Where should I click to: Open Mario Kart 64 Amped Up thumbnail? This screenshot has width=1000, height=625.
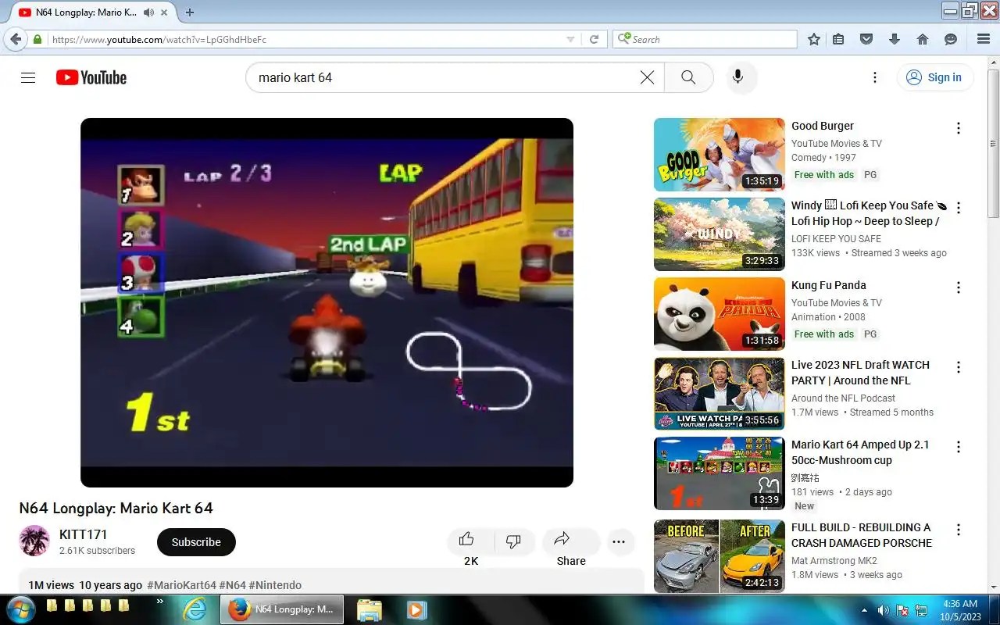click(x=720, y=473)
